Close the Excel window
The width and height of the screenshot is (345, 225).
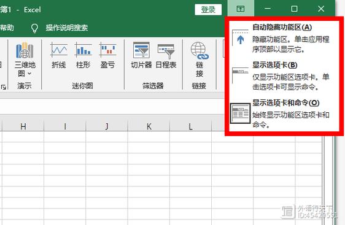pos(321,9)
